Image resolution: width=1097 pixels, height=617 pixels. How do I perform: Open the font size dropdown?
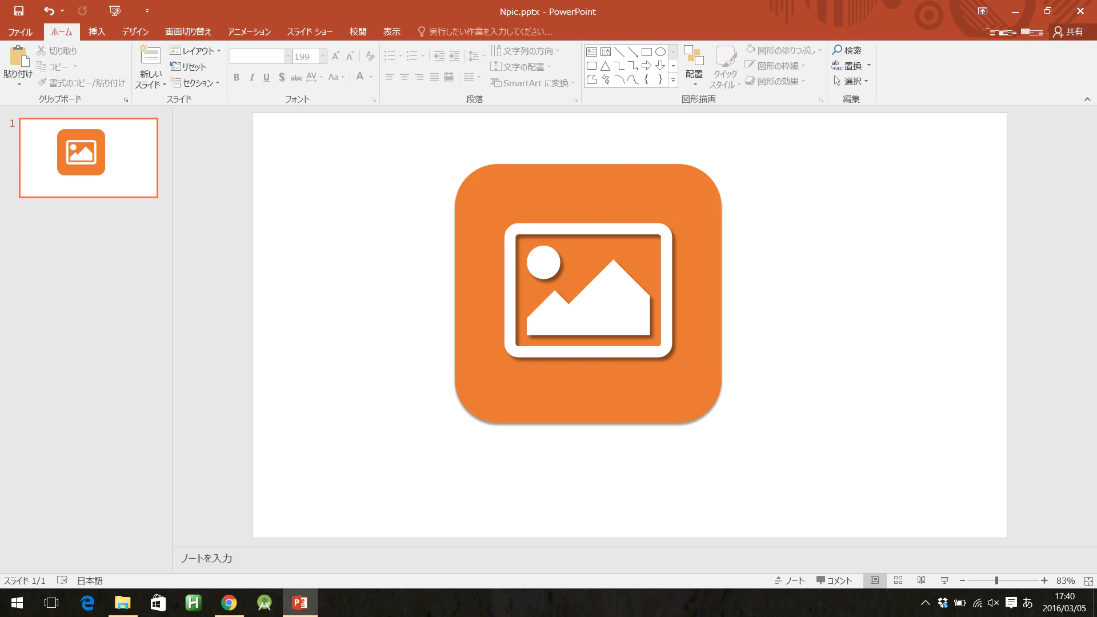click(323, 57)
